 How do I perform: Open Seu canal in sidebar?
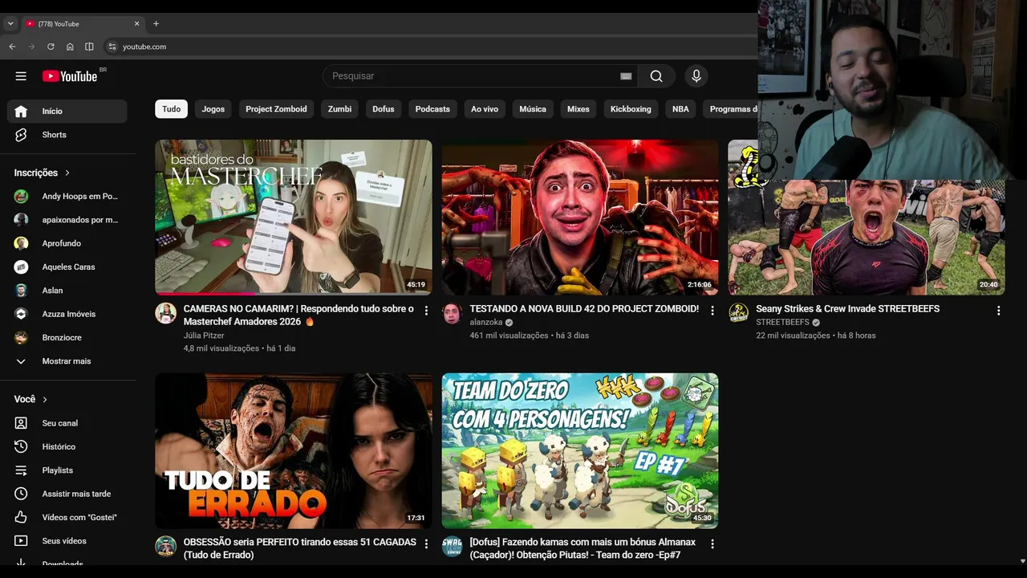tap(67, 423)
